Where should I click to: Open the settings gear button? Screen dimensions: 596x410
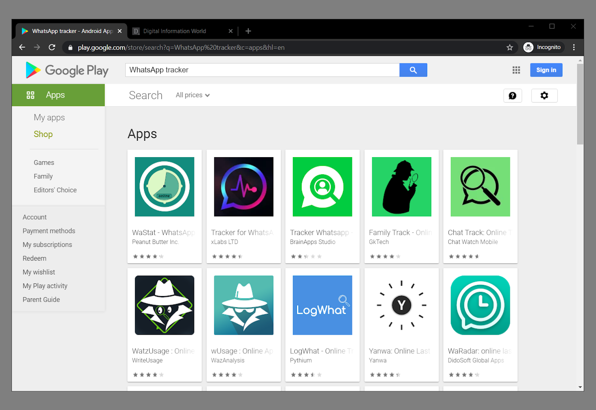pos(544,96)
